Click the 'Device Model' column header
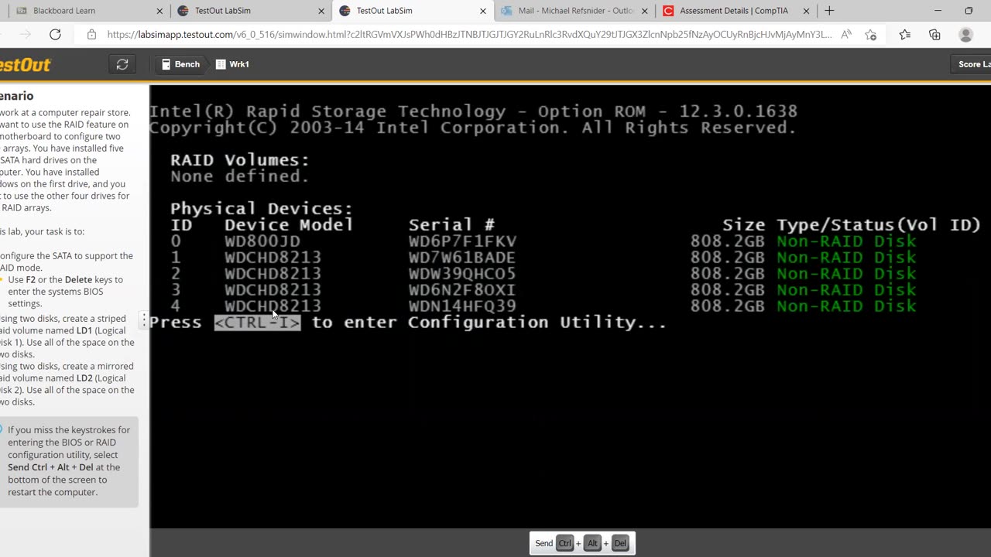 (x=289, y=225)
